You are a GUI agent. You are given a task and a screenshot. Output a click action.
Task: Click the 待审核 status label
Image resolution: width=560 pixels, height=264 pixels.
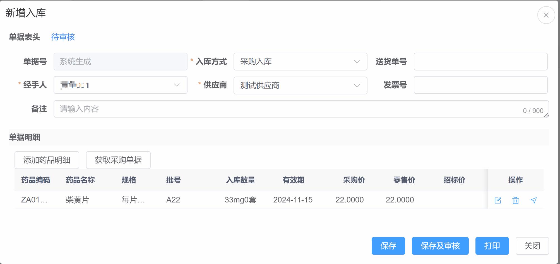coord(63,37)
